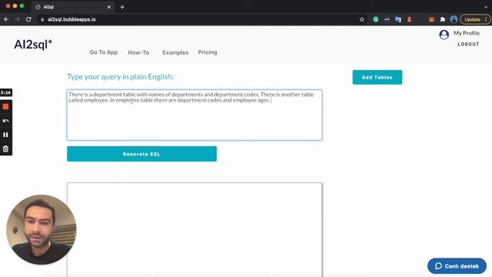492x277 pixels.
Task: Expand the tab search chevron
Action: click(x=486, y=7)
